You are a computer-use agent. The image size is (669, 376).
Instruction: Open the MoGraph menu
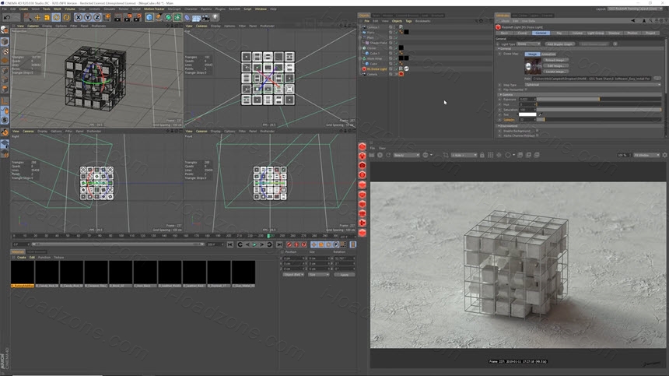pos(174,9)
